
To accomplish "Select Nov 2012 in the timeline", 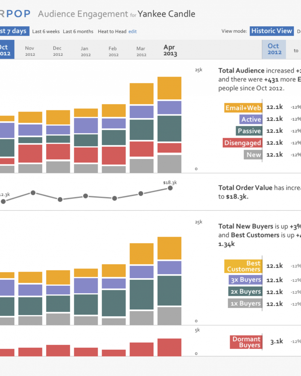I will [30, 51].
